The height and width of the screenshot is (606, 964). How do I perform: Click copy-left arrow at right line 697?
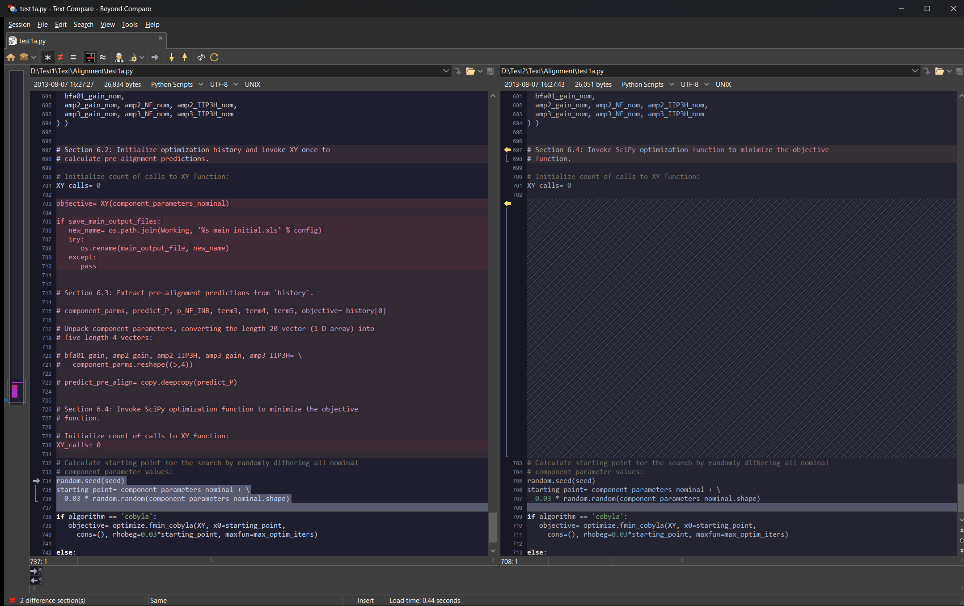[x=507, y=150]
